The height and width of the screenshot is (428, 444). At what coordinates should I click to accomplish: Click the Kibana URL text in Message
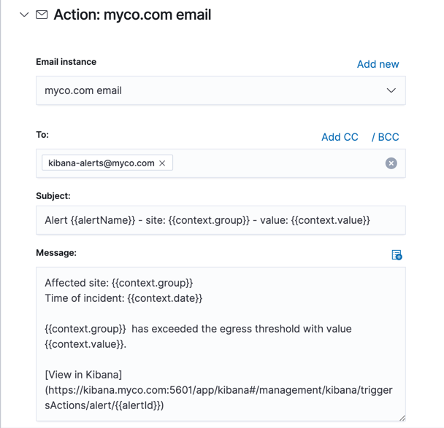pyautogui.click(x=218, y=390)
